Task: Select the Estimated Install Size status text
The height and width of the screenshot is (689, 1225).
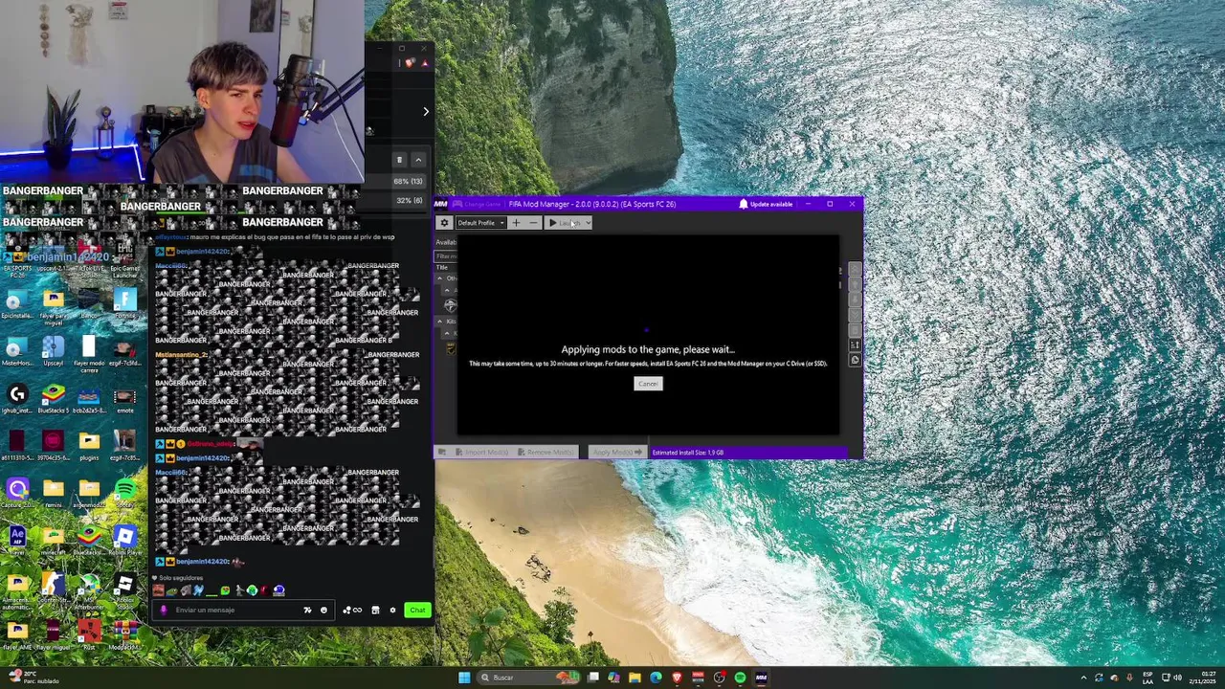Action: coord(687,453)
